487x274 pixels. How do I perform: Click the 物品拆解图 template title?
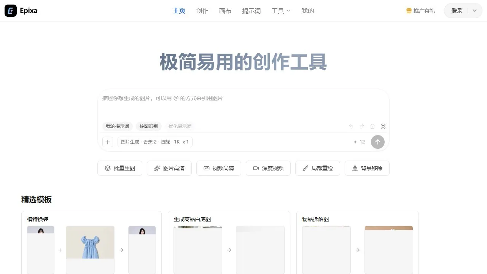[x=315, y=219]
